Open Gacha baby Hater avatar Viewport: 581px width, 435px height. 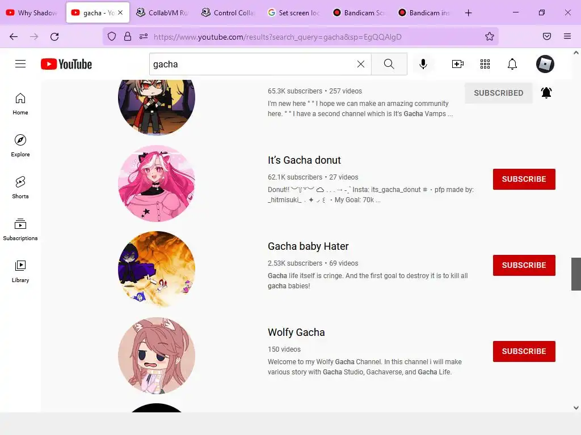click(157, 270)
